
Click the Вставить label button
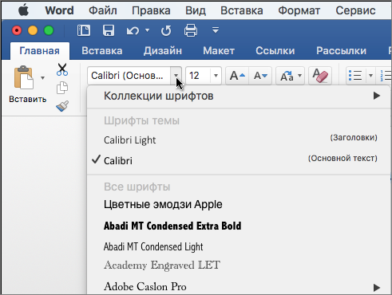click(28, 99)
